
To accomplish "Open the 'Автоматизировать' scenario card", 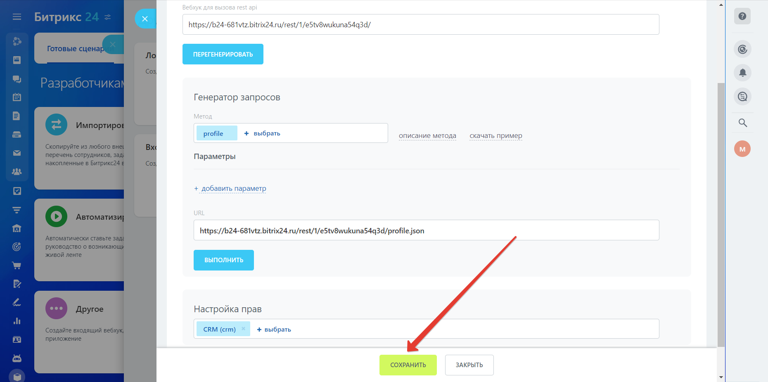I will 79,240.
